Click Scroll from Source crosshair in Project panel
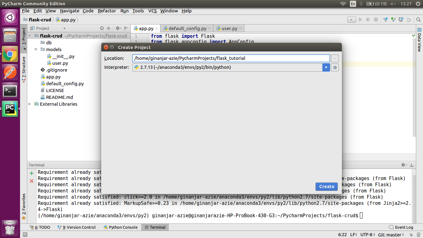The image size is (423, 238). [102, 28]
